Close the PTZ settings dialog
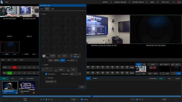182x102 pixels. pyautogui.click(x=82, y=87)
